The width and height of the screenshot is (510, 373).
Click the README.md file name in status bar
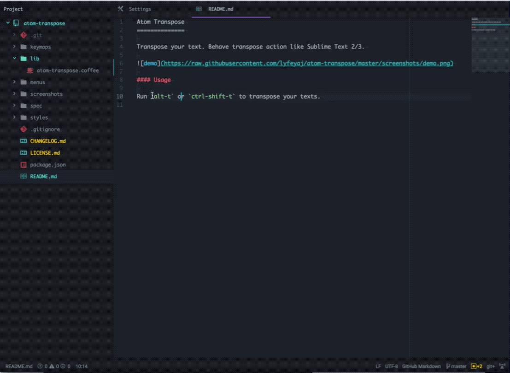coord(19,366)
